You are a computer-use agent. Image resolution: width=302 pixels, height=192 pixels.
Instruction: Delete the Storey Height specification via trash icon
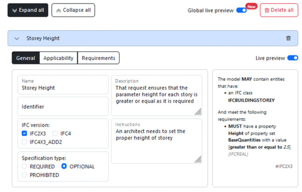click(288, 38)
